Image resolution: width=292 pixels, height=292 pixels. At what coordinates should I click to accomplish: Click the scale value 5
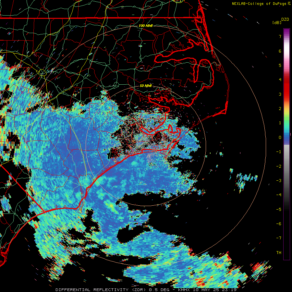tap(280, 65)
